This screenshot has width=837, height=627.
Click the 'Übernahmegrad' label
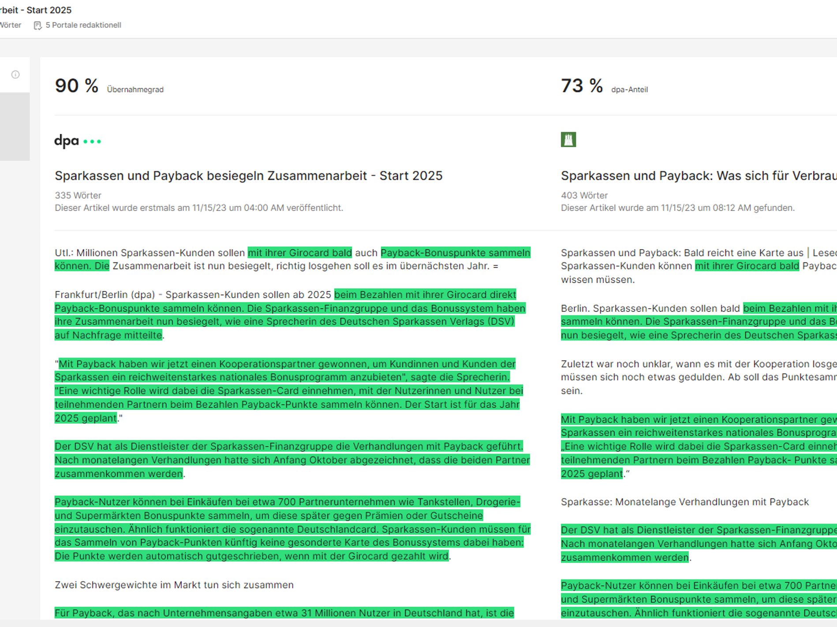click(135, 90)
